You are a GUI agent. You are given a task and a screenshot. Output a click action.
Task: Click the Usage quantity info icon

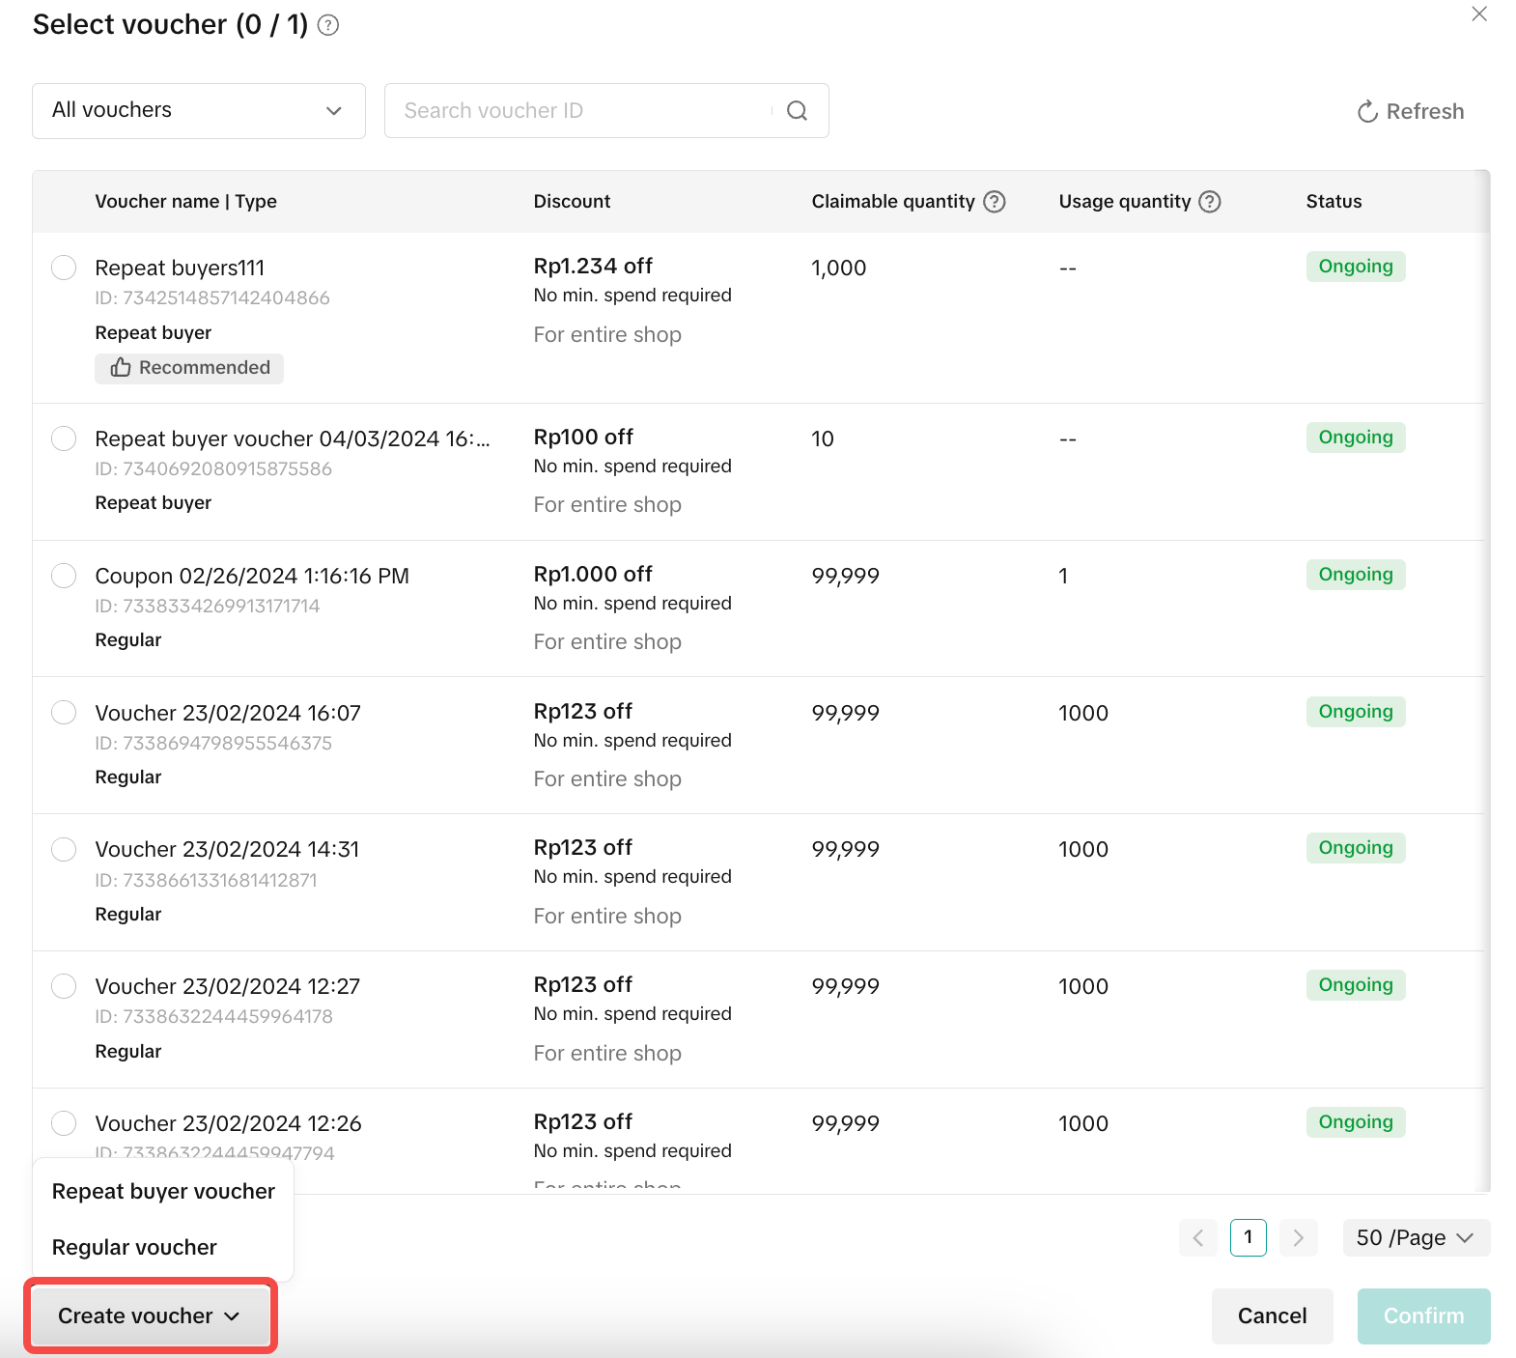tap(1209, 202)
